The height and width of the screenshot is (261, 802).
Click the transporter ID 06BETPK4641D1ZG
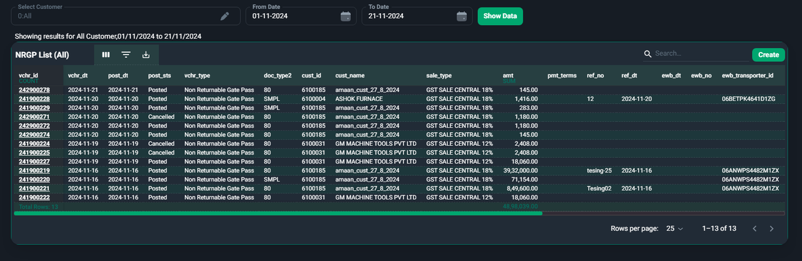click(749, 99)
